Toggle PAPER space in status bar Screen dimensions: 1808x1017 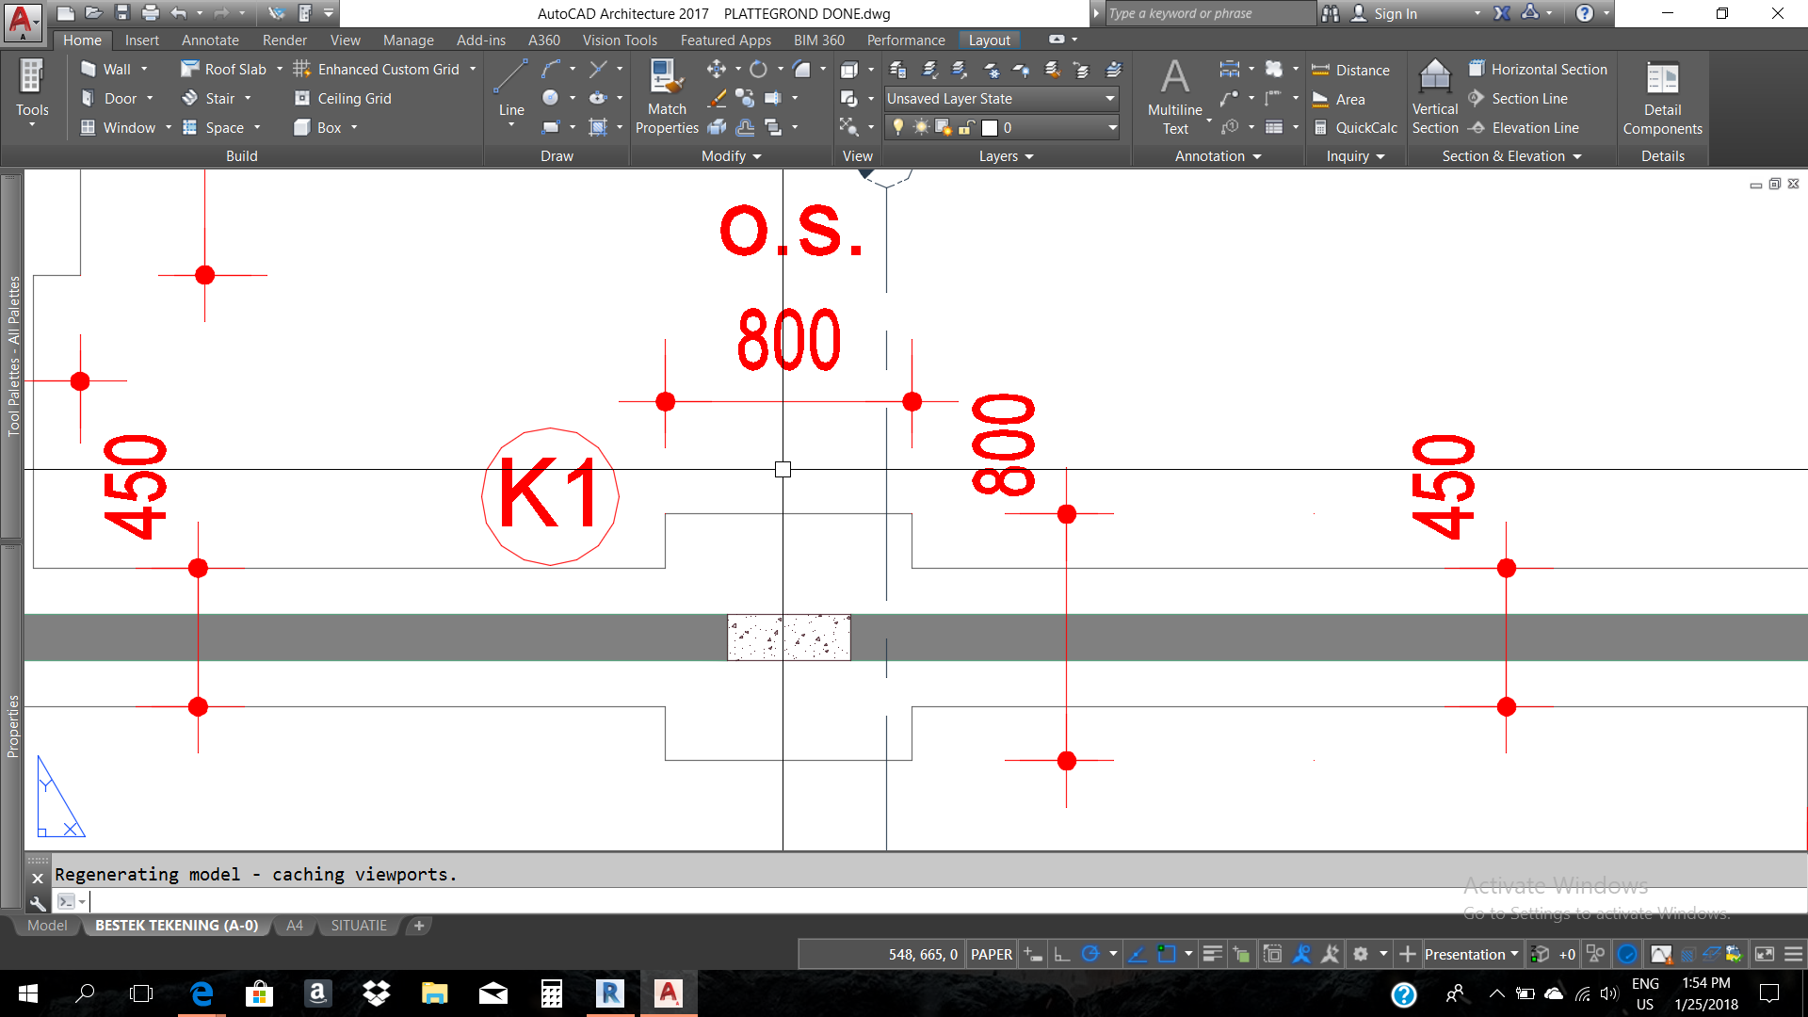[x=991, y=954]
